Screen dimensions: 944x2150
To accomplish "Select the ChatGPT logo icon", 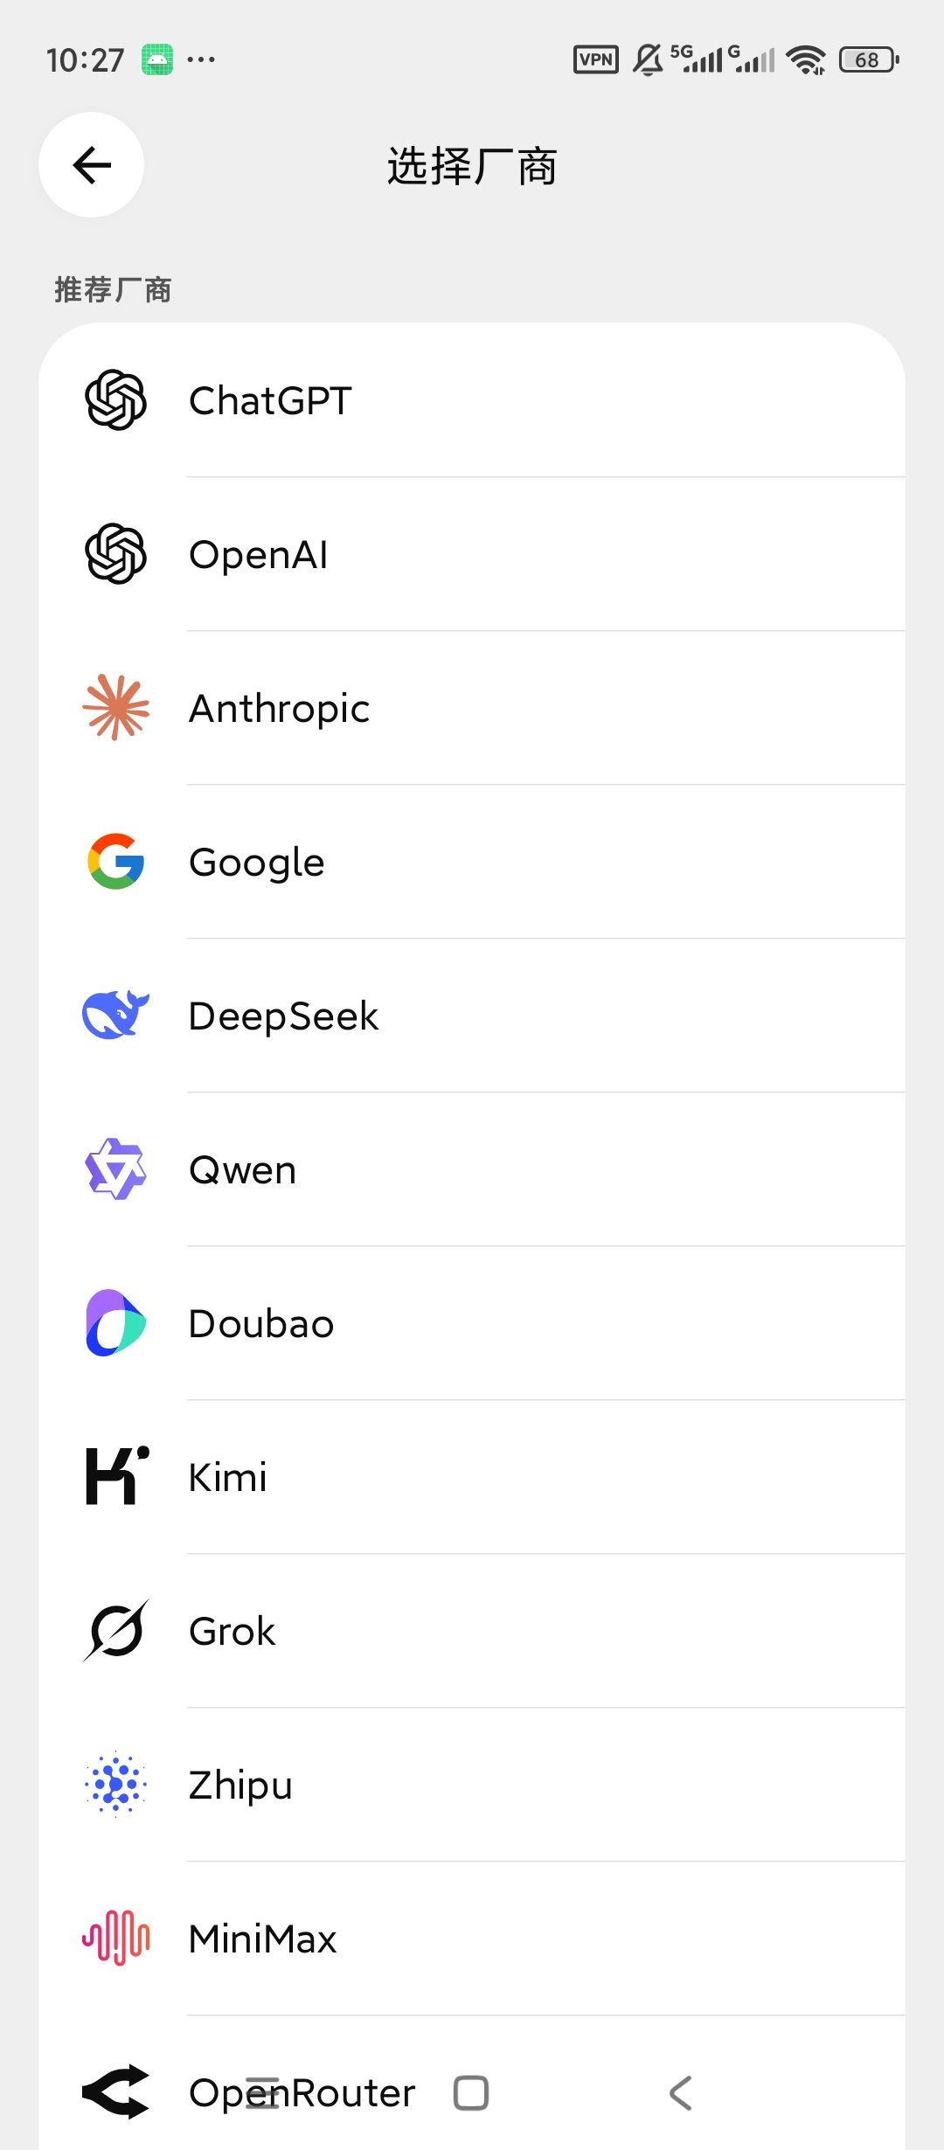I will (115, 400).
